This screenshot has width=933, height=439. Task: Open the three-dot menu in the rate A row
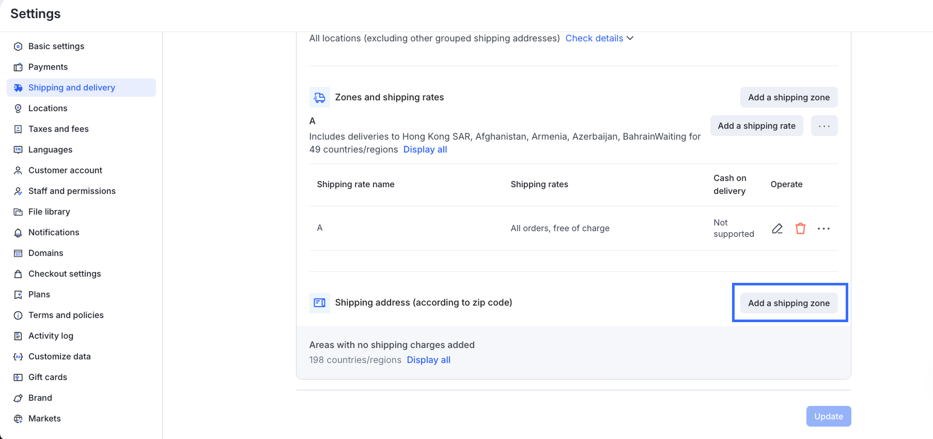[x=823, y=229]
